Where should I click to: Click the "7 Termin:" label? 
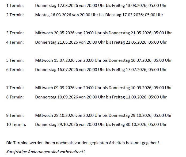pos(15,88)
